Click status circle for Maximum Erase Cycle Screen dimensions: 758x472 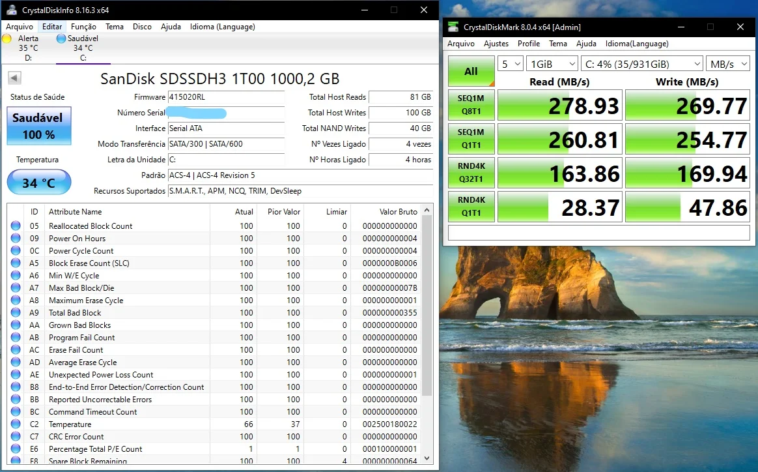click(x=16, y=300)
